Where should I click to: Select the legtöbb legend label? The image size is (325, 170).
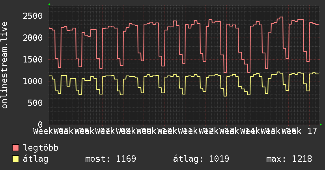(41, 148)
